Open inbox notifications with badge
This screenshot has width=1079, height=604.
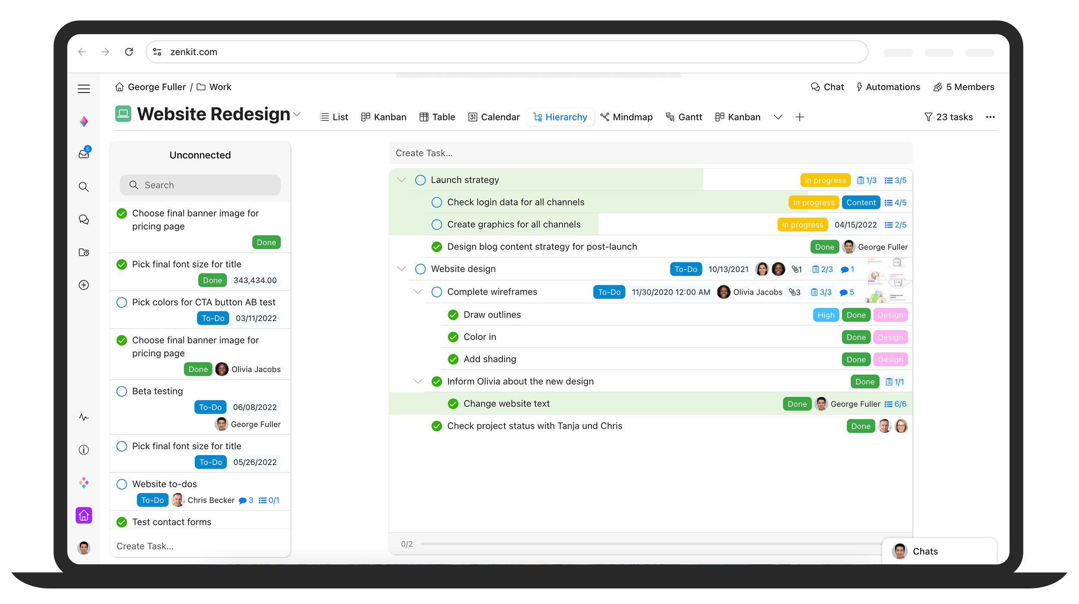84,154
